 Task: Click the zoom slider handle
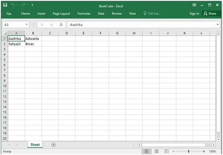[188, 151]
